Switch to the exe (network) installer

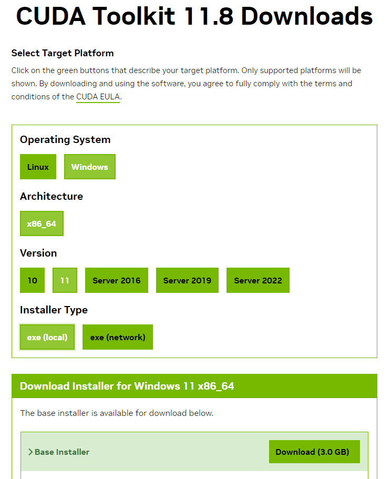pos(117,337)
